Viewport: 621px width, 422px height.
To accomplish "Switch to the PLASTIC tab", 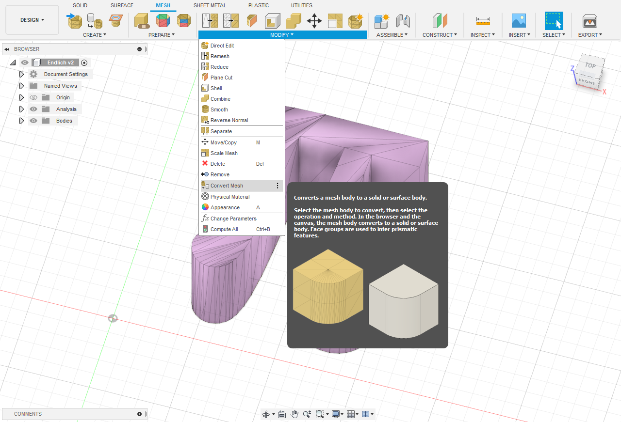I will pyautogui.click(x=259, y=5).
